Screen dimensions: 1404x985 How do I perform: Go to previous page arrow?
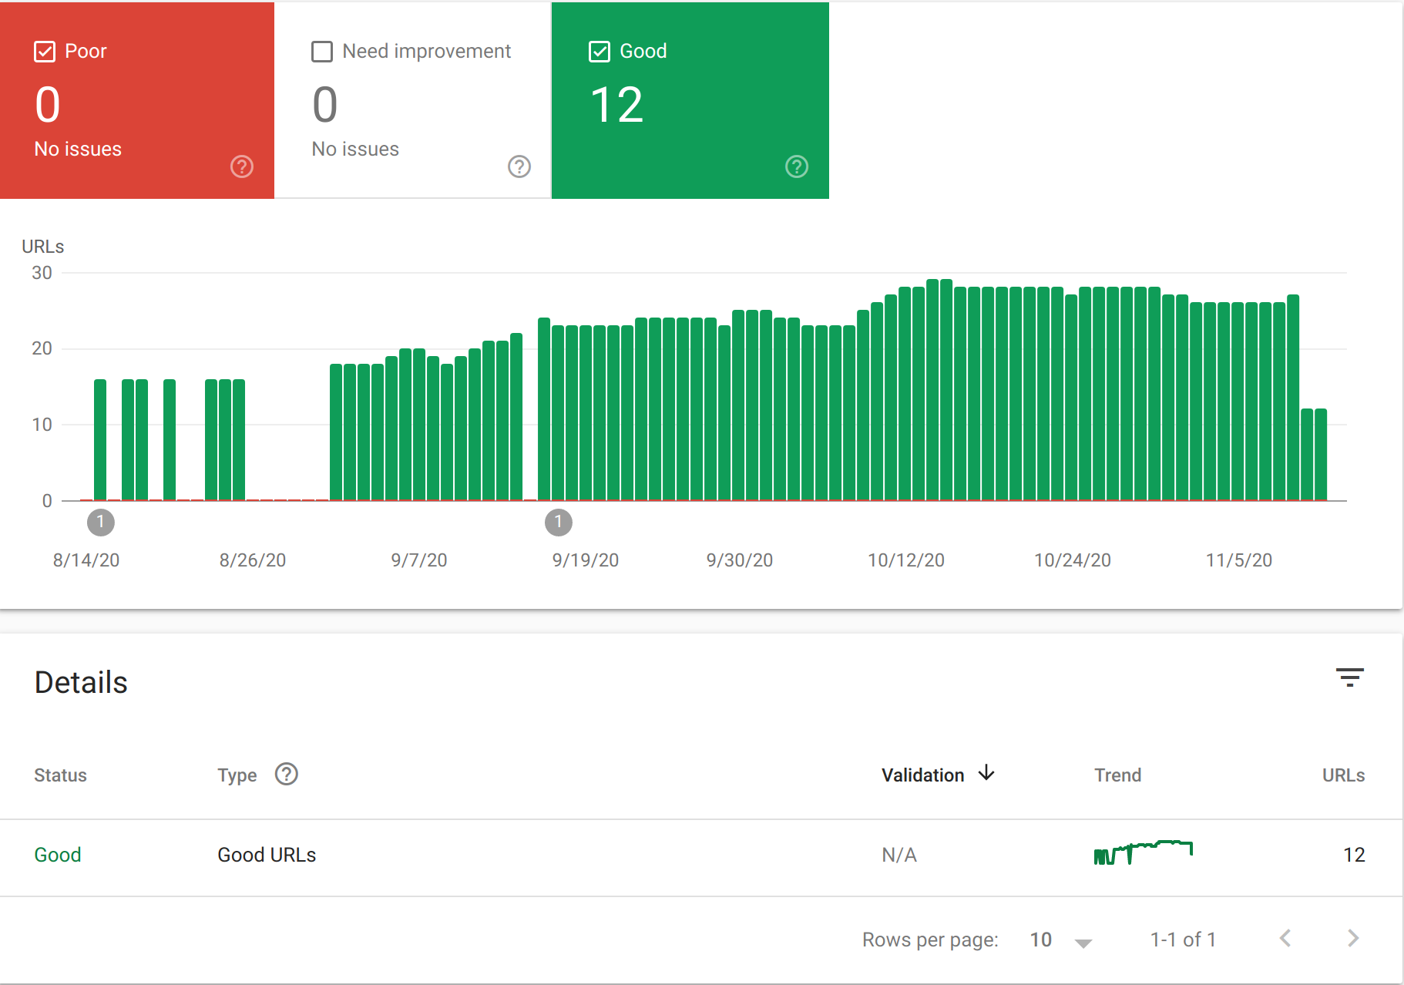pos(1285,938)
